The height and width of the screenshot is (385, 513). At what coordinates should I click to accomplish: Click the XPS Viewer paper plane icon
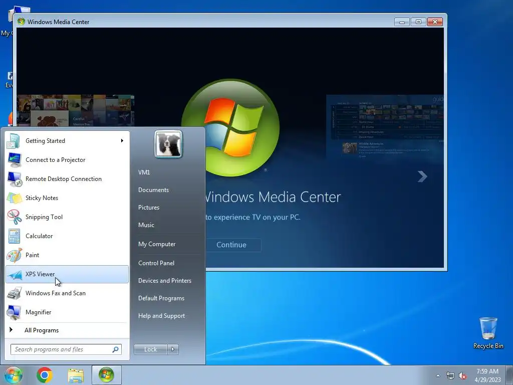pos(14,274)
